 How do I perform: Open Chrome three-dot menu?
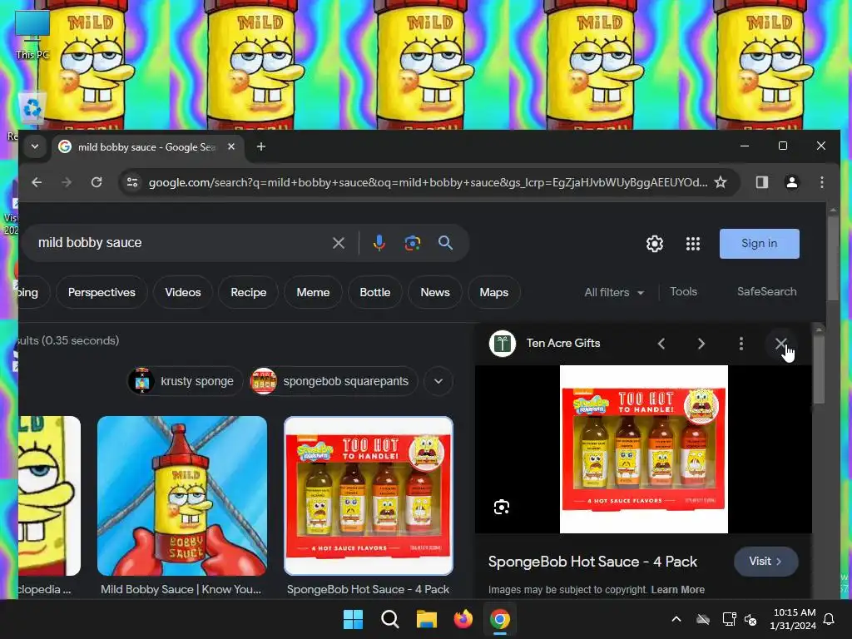(x=821, y=182)
